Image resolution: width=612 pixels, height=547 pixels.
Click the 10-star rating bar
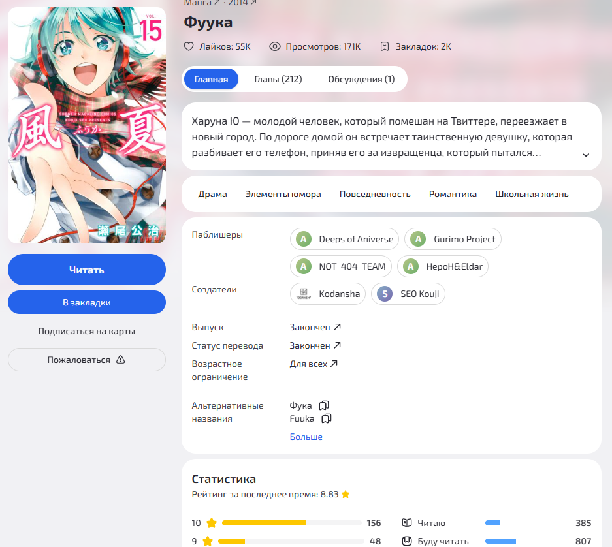coord(291,523)
